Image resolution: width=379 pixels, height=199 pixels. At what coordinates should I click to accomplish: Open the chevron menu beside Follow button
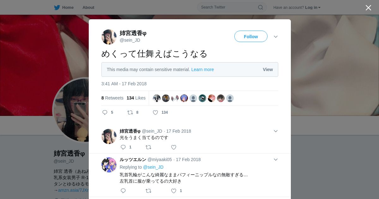coord(276,37)
